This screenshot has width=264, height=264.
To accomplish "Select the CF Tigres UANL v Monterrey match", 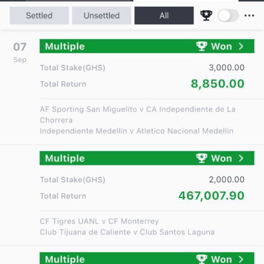I will point(99,221).
